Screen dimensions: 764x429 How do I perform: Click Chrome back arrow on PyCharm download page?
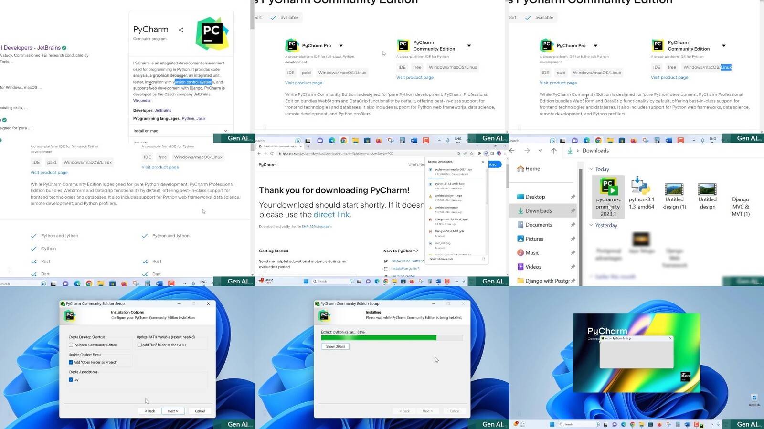click(259, 153)
